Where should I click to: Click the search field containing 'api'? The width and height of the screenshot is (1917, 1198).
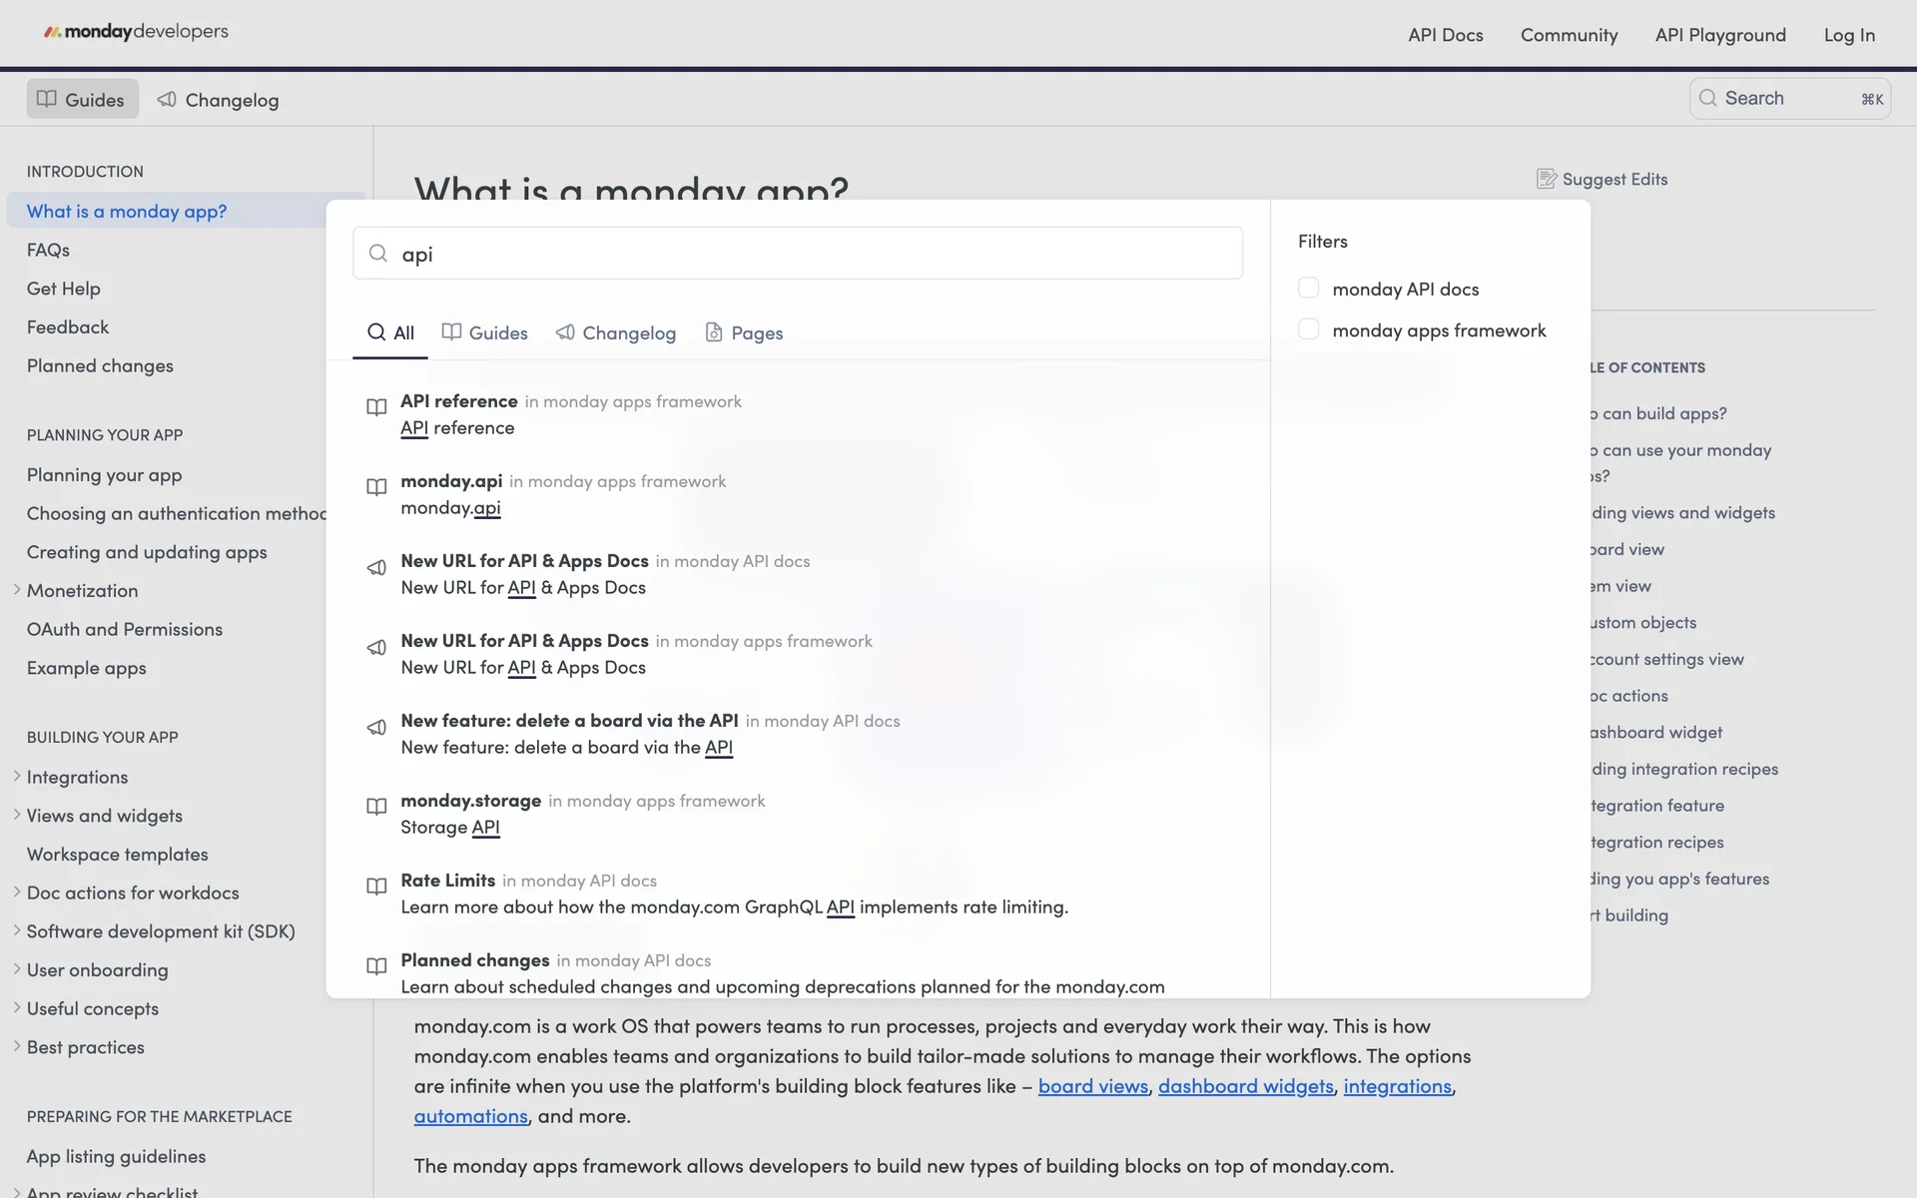pyautogui.click(x=799, y=254)
